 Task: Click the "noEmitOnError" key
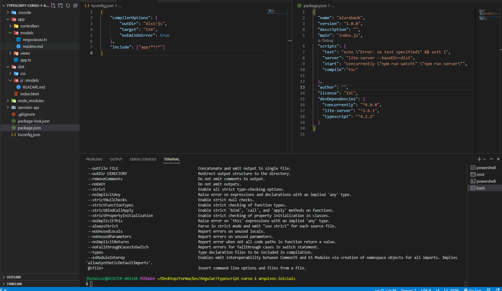tap(137, 35)
